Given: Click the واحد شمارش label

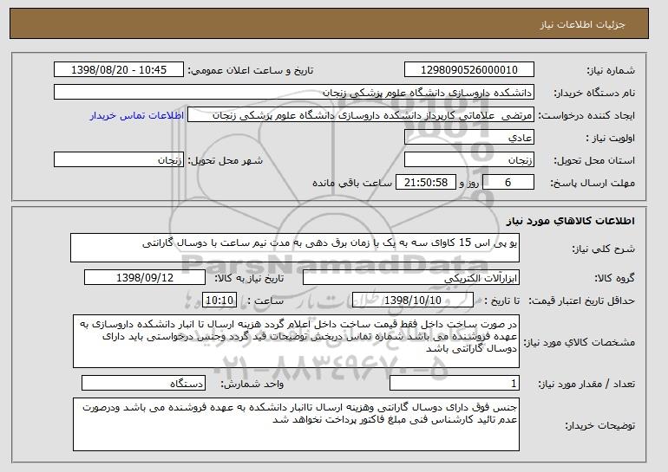Looking at the screenshot, I should point(252,385).
